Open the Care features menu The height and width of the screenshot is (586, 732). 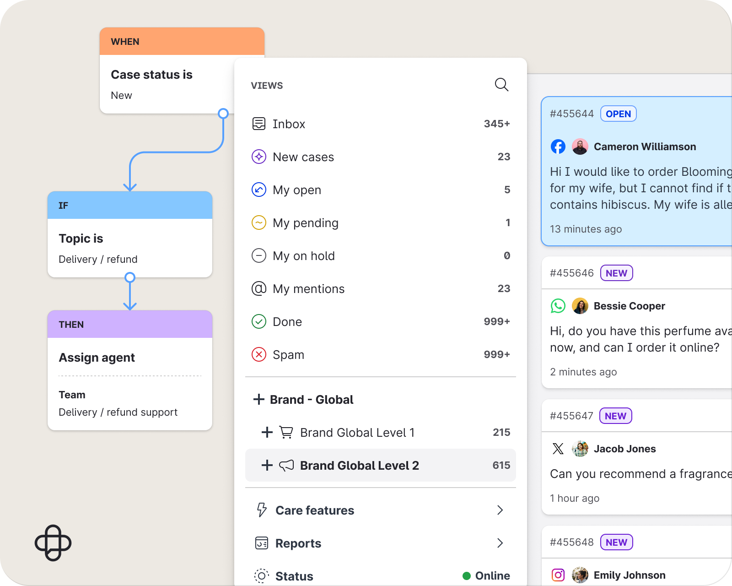point(314,510)
